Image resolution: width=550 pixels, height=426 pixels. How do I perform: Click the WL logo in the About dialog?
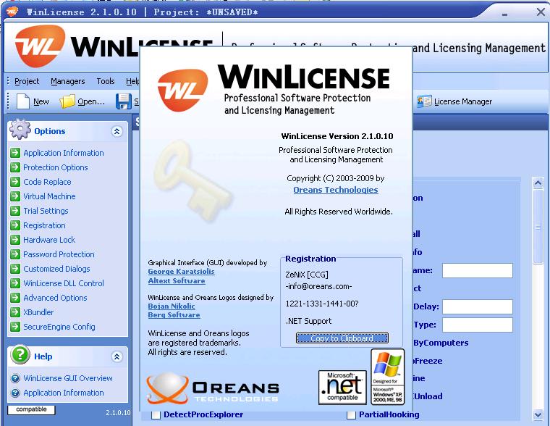pyautogui.click(x=182, y=90)
